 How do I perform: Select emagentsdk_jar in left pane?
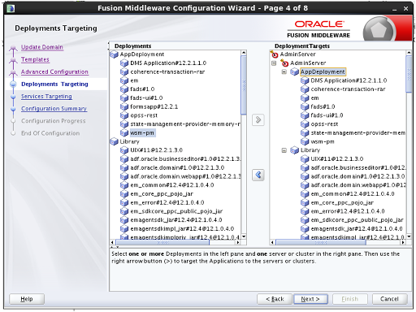click(176, 220)
